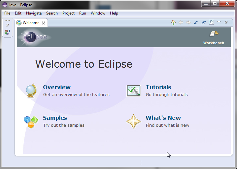Open the Project menu
The image size is (237, 169).
[x=68, y=13]
